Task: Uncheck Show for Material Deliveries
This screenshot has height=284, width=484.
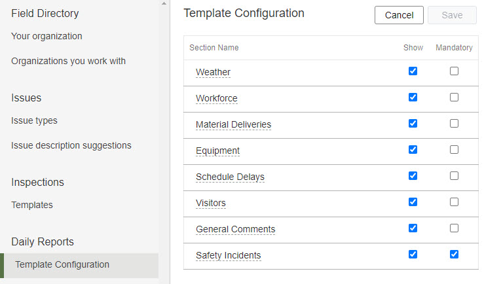Action: 413,124
